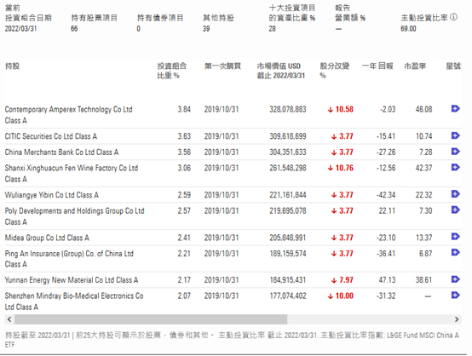The height and width of the screenshot is (356, 472).
Task: Select L&GE Fund MSCI China A footnote text
Action: [232, 340]
